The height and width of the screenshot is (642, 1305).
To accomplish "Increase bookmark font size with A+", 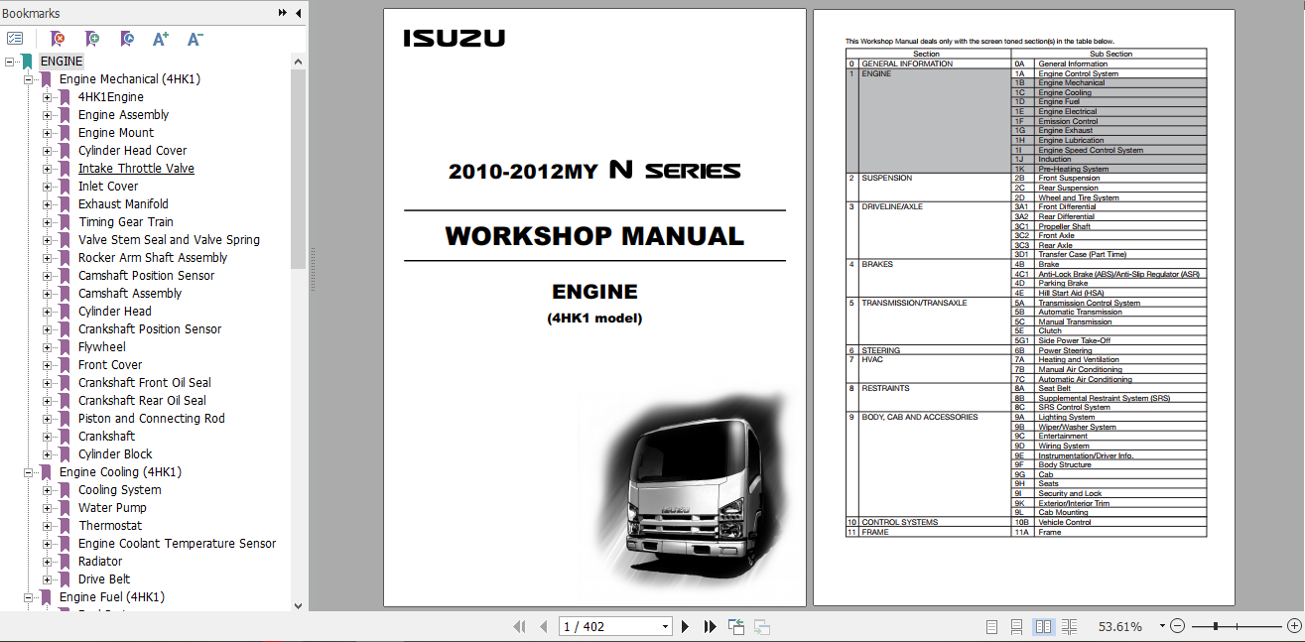I will (x=161, y=39).
